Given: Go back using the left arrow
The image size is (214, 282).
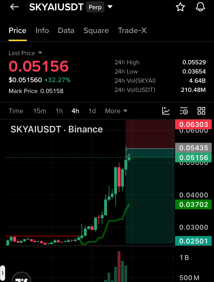Looking at the screenshot, I should pos(15,7).
